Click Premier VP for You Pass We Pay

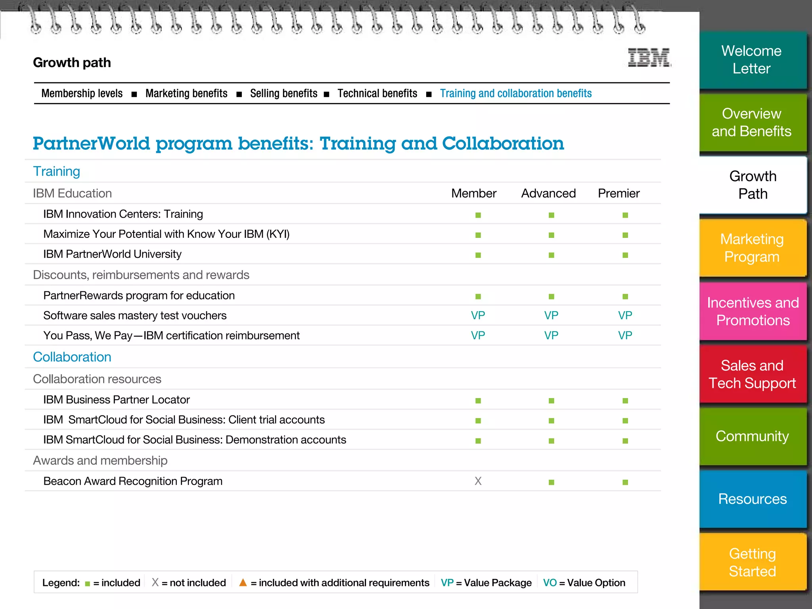[x=625, y=336]
